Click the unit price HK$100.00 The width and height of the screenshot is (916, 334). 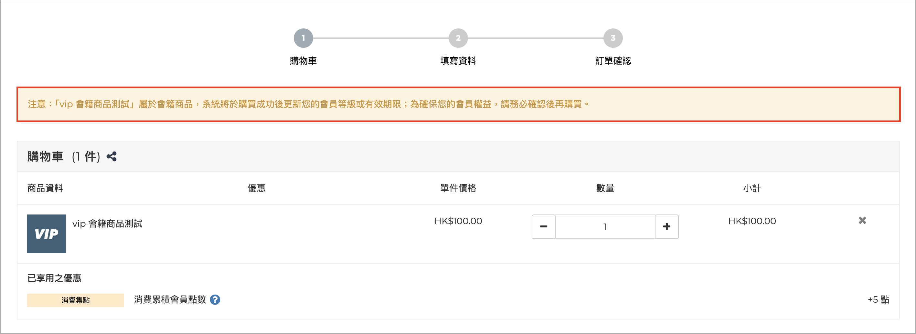tap(458, 221)
